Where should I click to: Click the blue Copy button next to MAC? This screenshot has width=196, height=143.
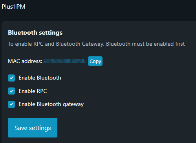point(95,61)
